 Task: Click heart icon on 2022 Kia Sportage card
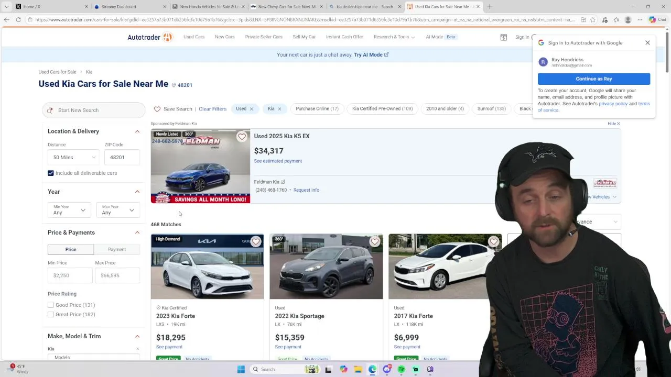pos(375,241)
